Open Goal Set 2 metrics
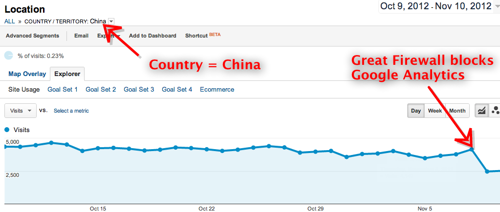This screenshot has height=212, width=500. [101, 90]
